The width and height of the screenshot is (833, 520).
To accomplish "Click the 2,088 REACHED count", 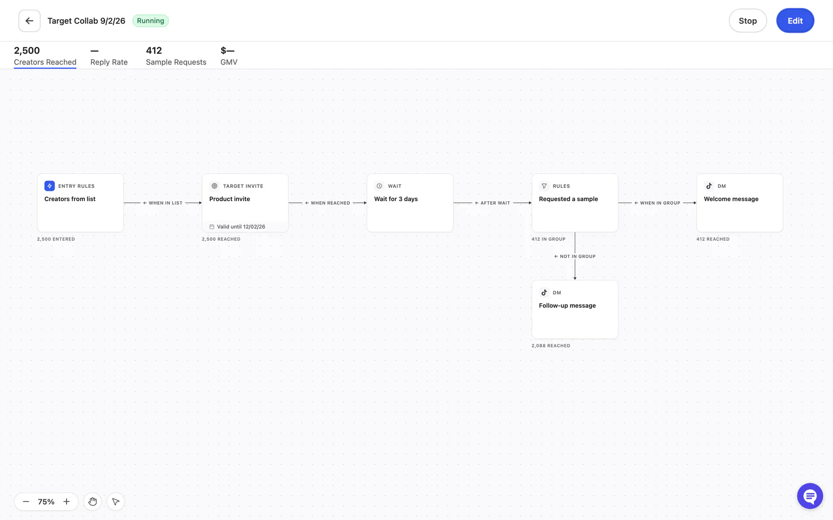I will tap(551, 346).
